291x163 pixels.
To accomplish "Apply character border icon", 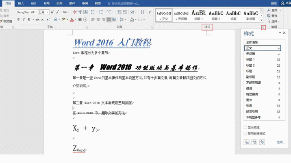I will click(86, 12).
